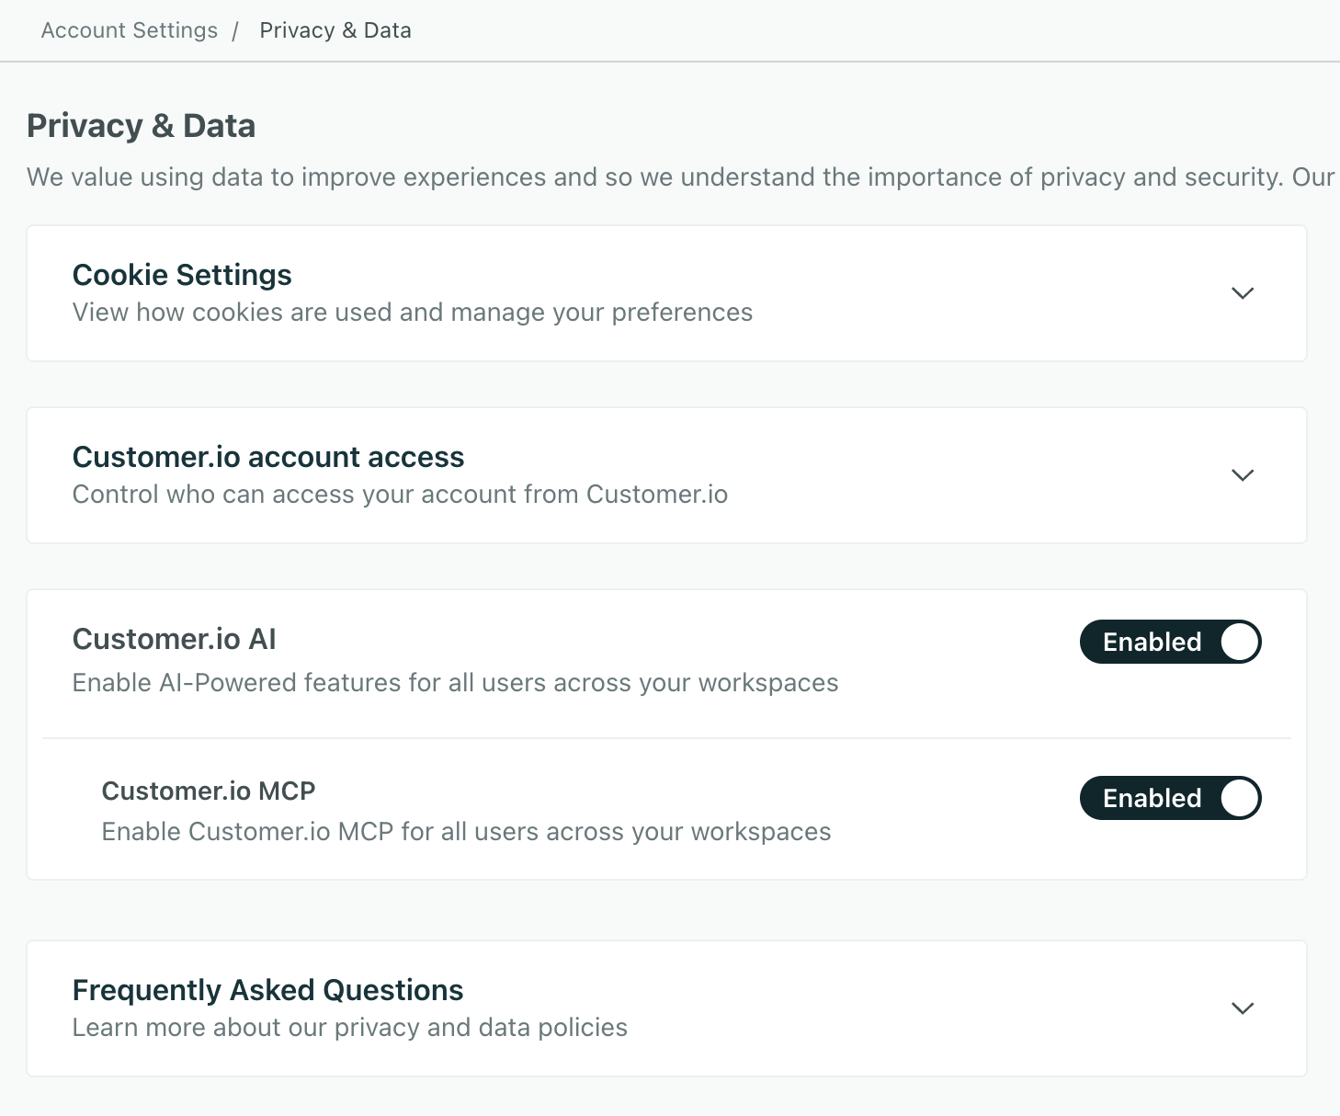
Task: Collapse the Cookie Settings chevron
Action: pos(1243,293)
